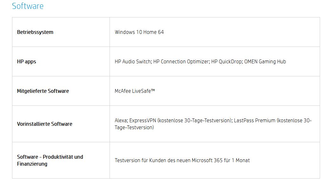The height and width of the screenshot is (184, 328).
Task: Click the Windows 10 Home 64 value
Action: (x=139, y=32)
